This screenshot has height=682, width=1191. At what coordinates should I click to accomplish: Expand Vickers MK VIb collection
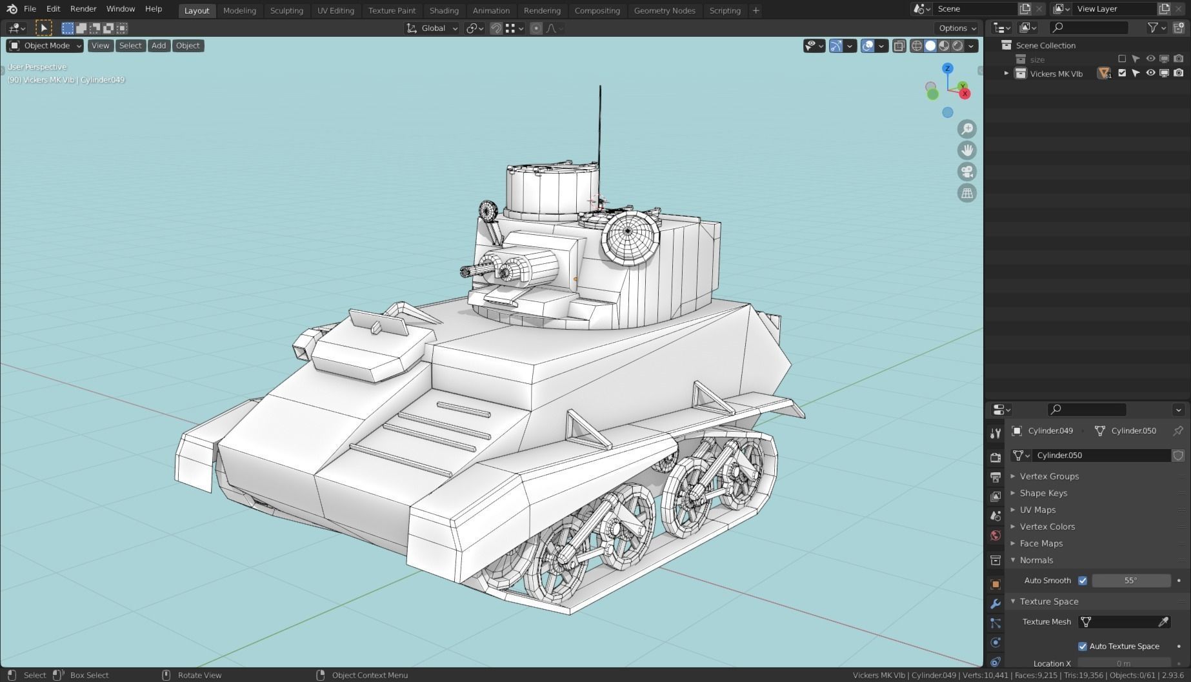click(1006, 73)
